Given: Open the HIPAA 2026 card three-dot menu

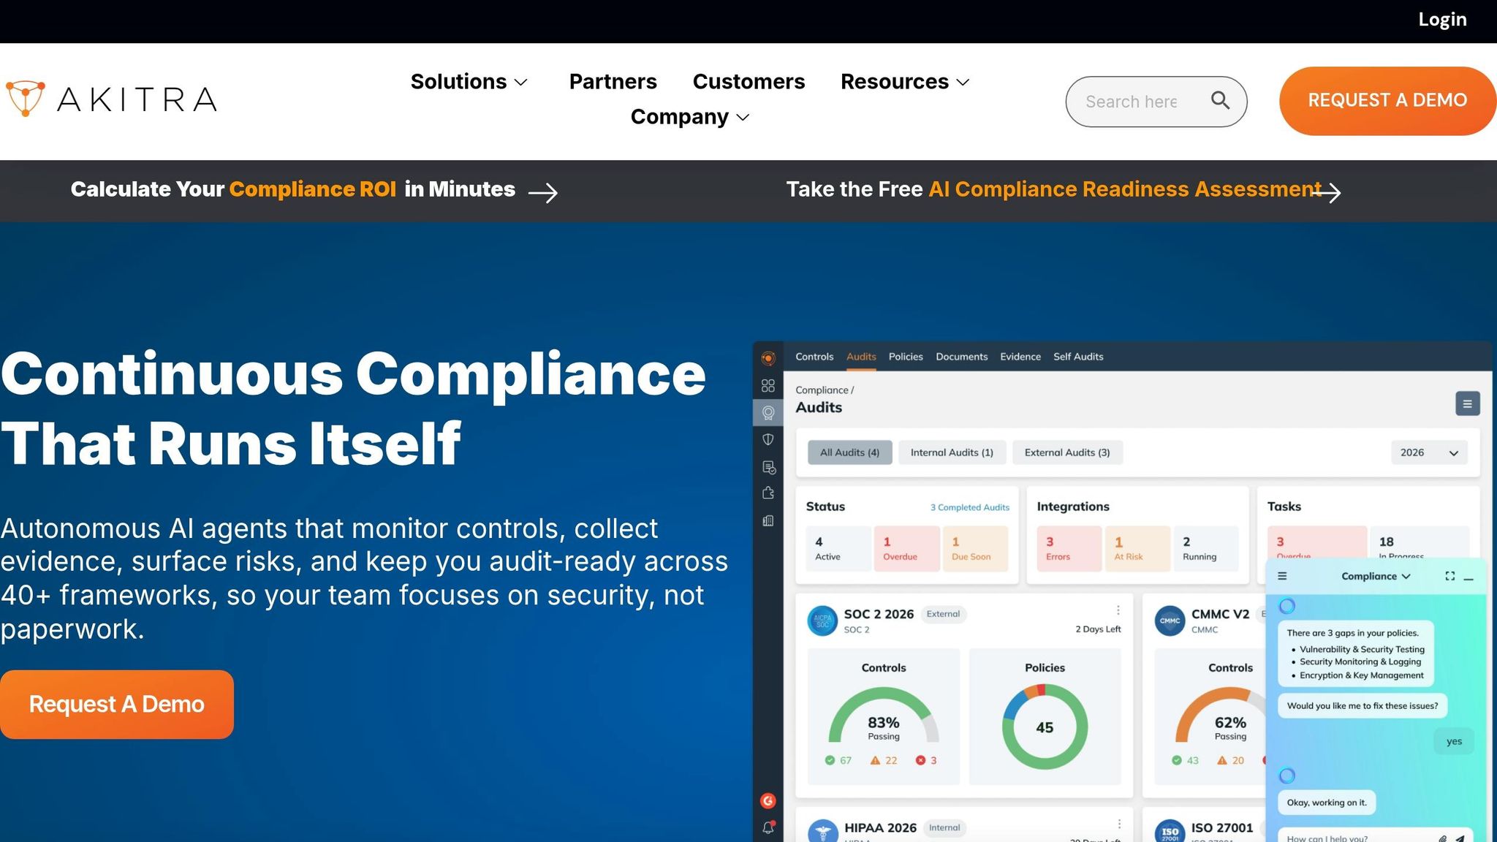Looking at the screenshot, I should pyautogui.click(x=1118, y=824).
